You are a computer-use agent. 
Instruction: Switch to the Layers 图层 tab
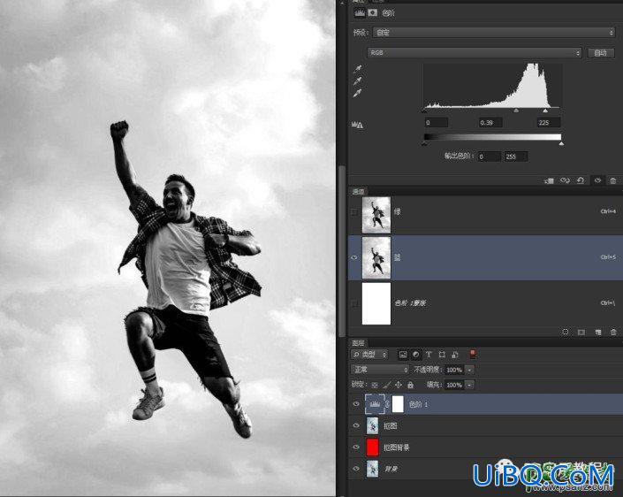coord(358,343)
